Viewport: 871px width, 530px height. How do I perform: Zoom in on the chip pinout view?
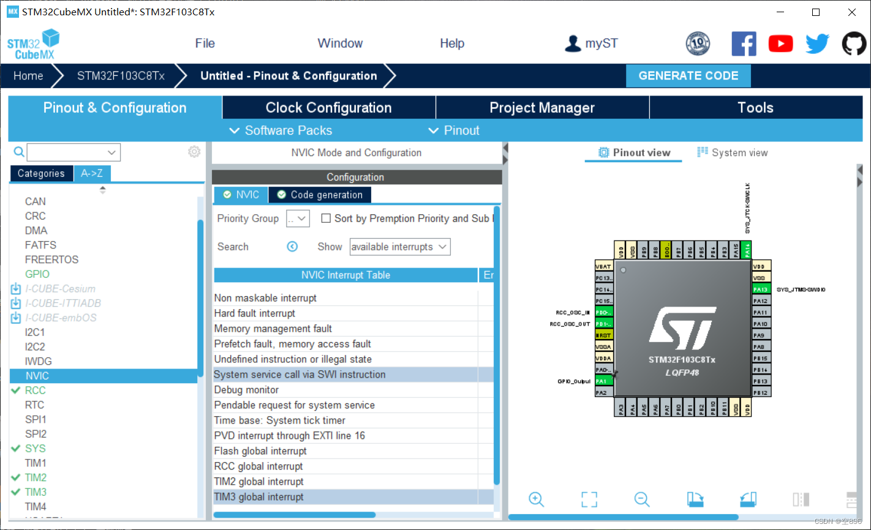pyautogui.click(x=537, y=499)
